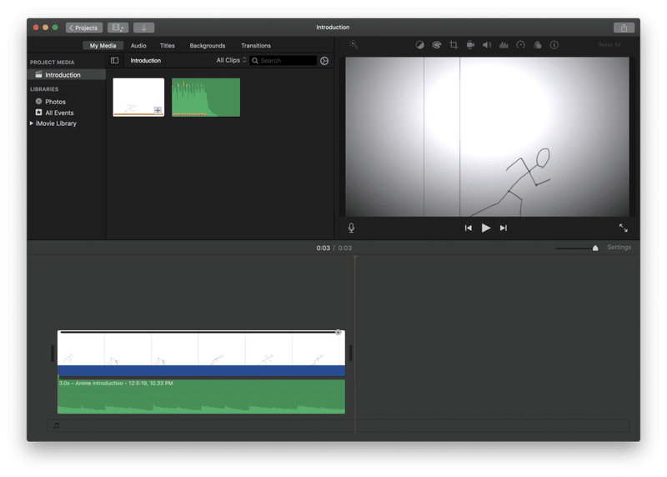
Task: Open Clip Filter and Audio Effects icon
Action: (537, 45)
